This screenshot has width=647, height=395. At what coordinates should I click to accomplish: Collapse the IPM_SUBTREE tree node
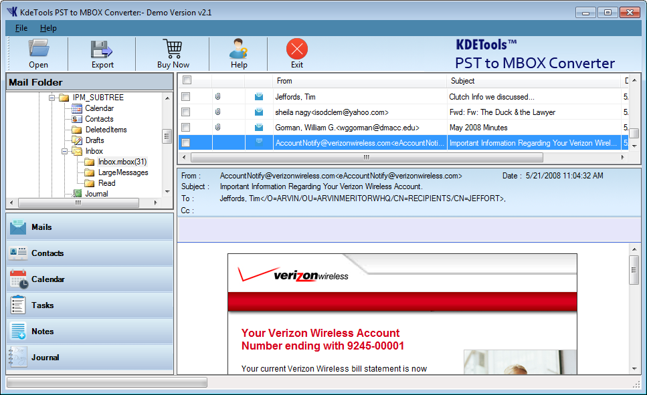click(52, 98)
